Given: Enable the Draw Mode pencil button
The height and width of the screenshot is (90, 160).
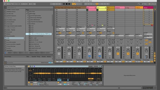Looking at the screenshot, I should click(139, 4).
